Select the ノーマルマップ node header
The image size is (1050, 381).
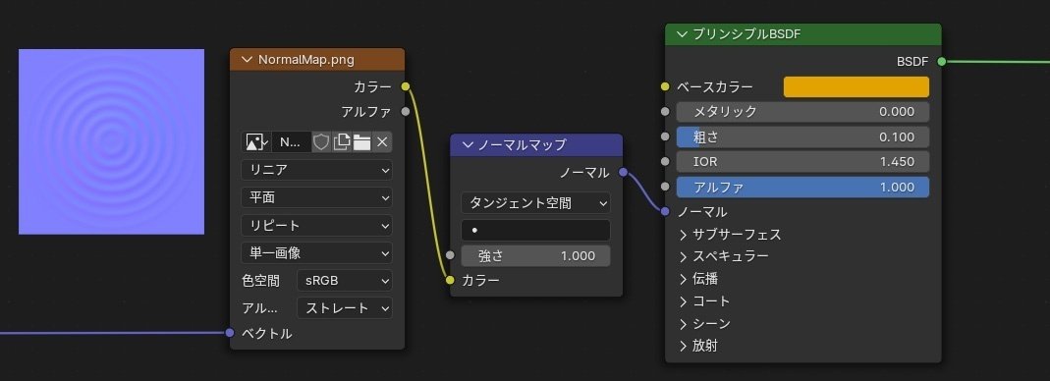pyautogui.click(x=536, y=144)
